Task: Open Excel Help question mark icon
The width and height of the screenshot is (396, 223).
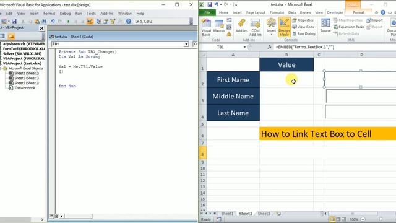Action: point(383,12)
